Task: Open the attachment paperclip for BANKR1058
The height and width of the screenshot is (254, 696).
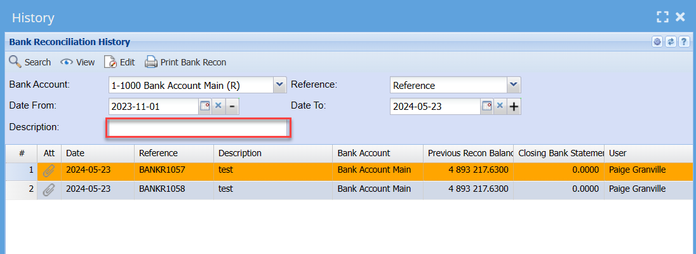Action: pyautogui.click(x=49, y=189)
